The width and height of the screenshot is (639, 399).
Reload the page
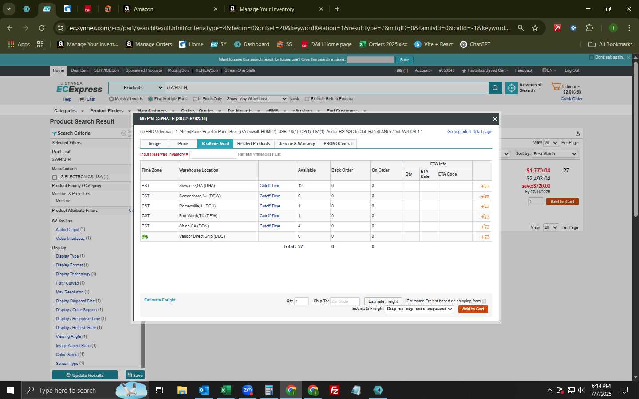click(x=42, y=28)
